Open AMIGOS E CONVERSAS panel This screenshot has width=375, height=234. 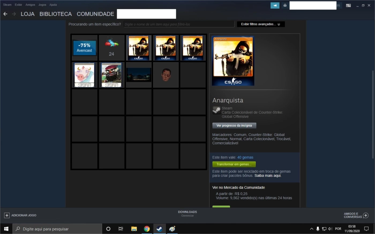(x=353, y=215)
